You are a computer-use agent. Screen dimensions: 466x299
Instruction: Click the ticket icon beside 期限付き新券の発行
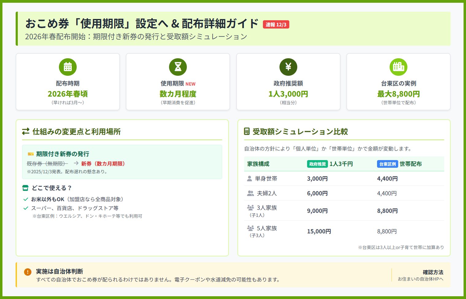point(31,154)
